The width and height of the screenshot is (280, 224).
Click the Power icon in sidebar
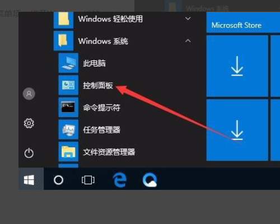click(29, 153)
